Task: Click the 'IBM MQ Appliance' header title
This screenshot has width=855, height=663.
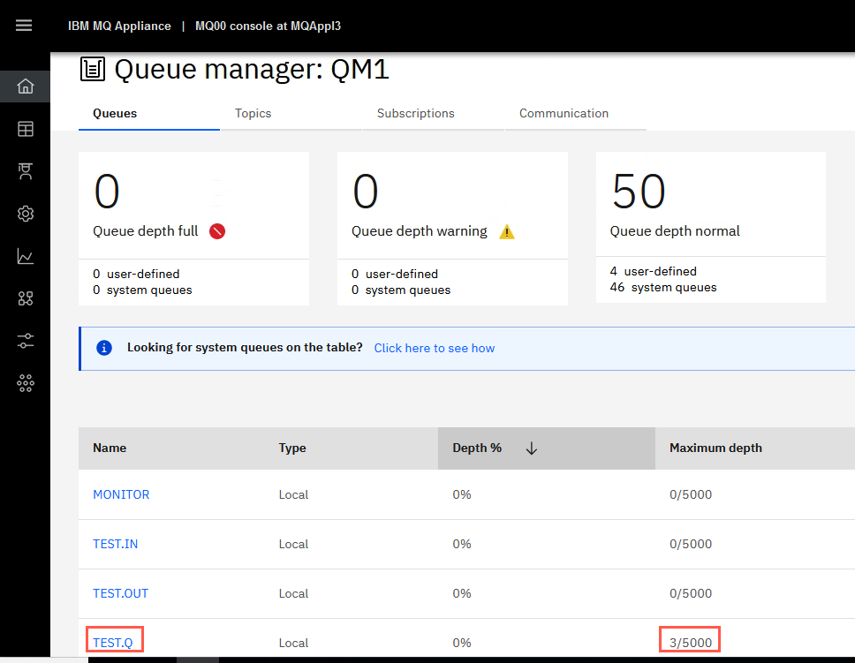Action: pos(119,26)
